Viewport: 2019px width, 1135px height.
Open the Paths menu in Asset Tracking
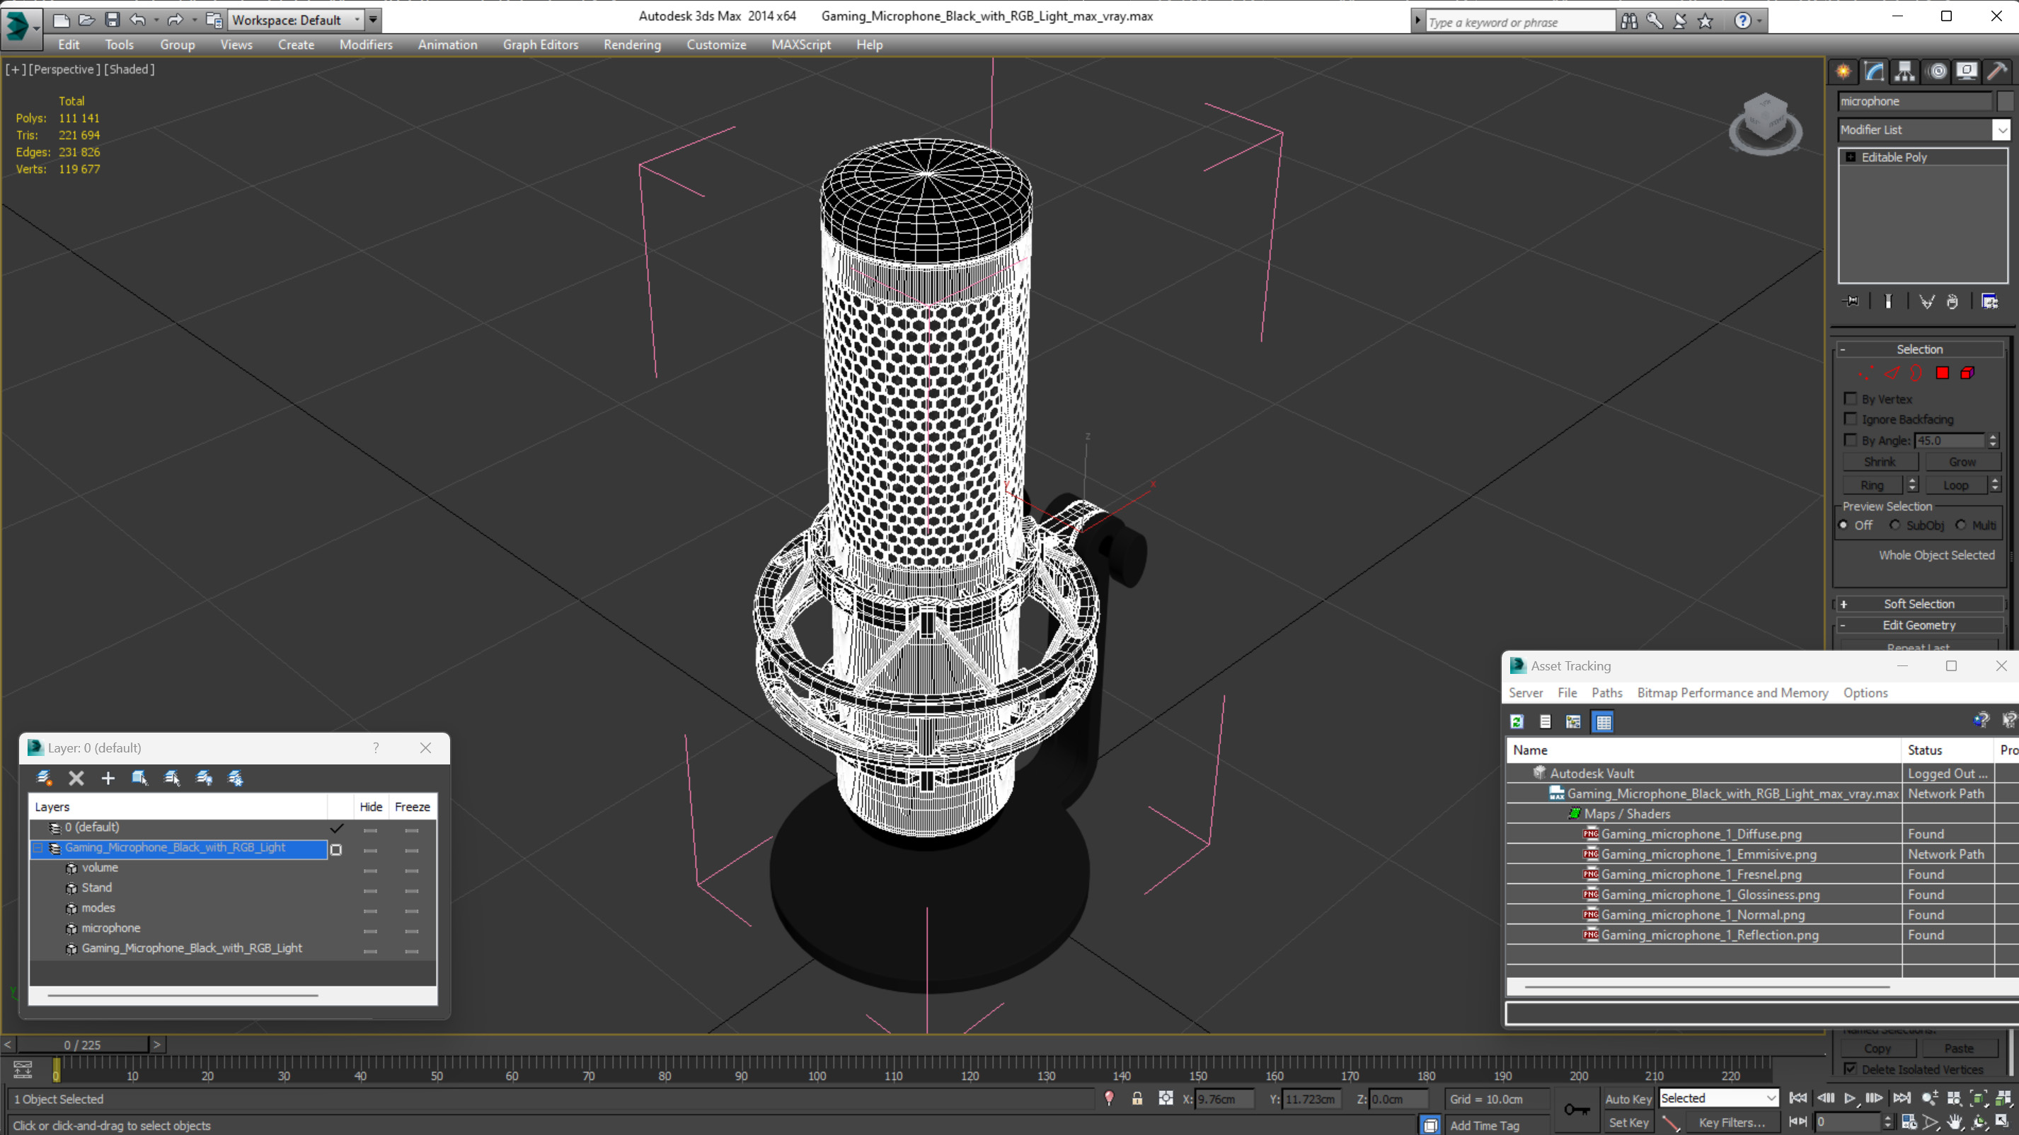pos(1606,692)
